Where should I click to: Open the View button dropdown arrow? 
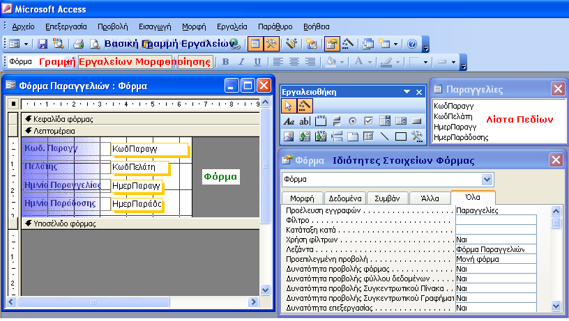coord(26,44)
